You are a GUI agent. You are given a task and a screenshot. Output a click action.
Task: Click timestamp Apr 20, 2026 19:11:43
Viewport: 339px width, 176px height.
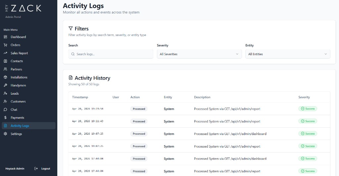pos(87,121)
